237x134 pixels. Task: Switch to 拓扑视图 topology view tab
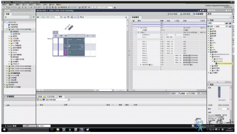point(173,14)
